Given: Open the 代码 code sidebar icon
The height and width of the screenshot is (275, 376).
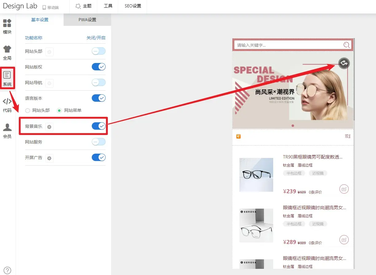Looking at the screenshot, I should pos(7,105).
